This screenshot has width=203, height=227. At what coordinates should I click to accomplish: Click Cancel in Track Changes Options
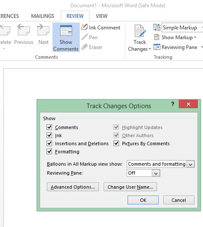pyautogui.click(x=178, y=200)
